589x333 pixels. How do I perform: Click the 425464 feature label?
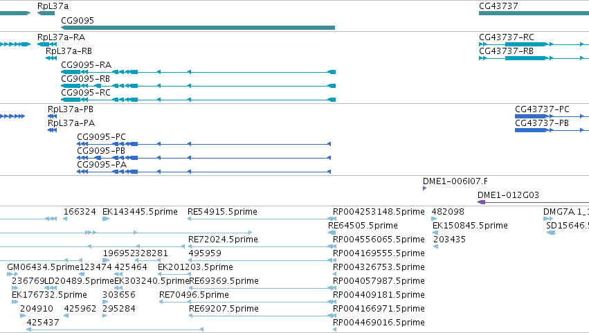[131, 268]
